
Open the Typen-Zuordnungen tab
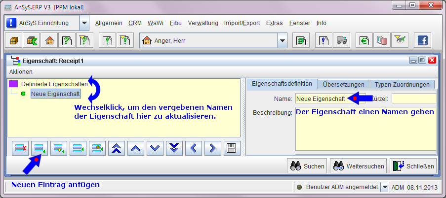tap(402, 84)
